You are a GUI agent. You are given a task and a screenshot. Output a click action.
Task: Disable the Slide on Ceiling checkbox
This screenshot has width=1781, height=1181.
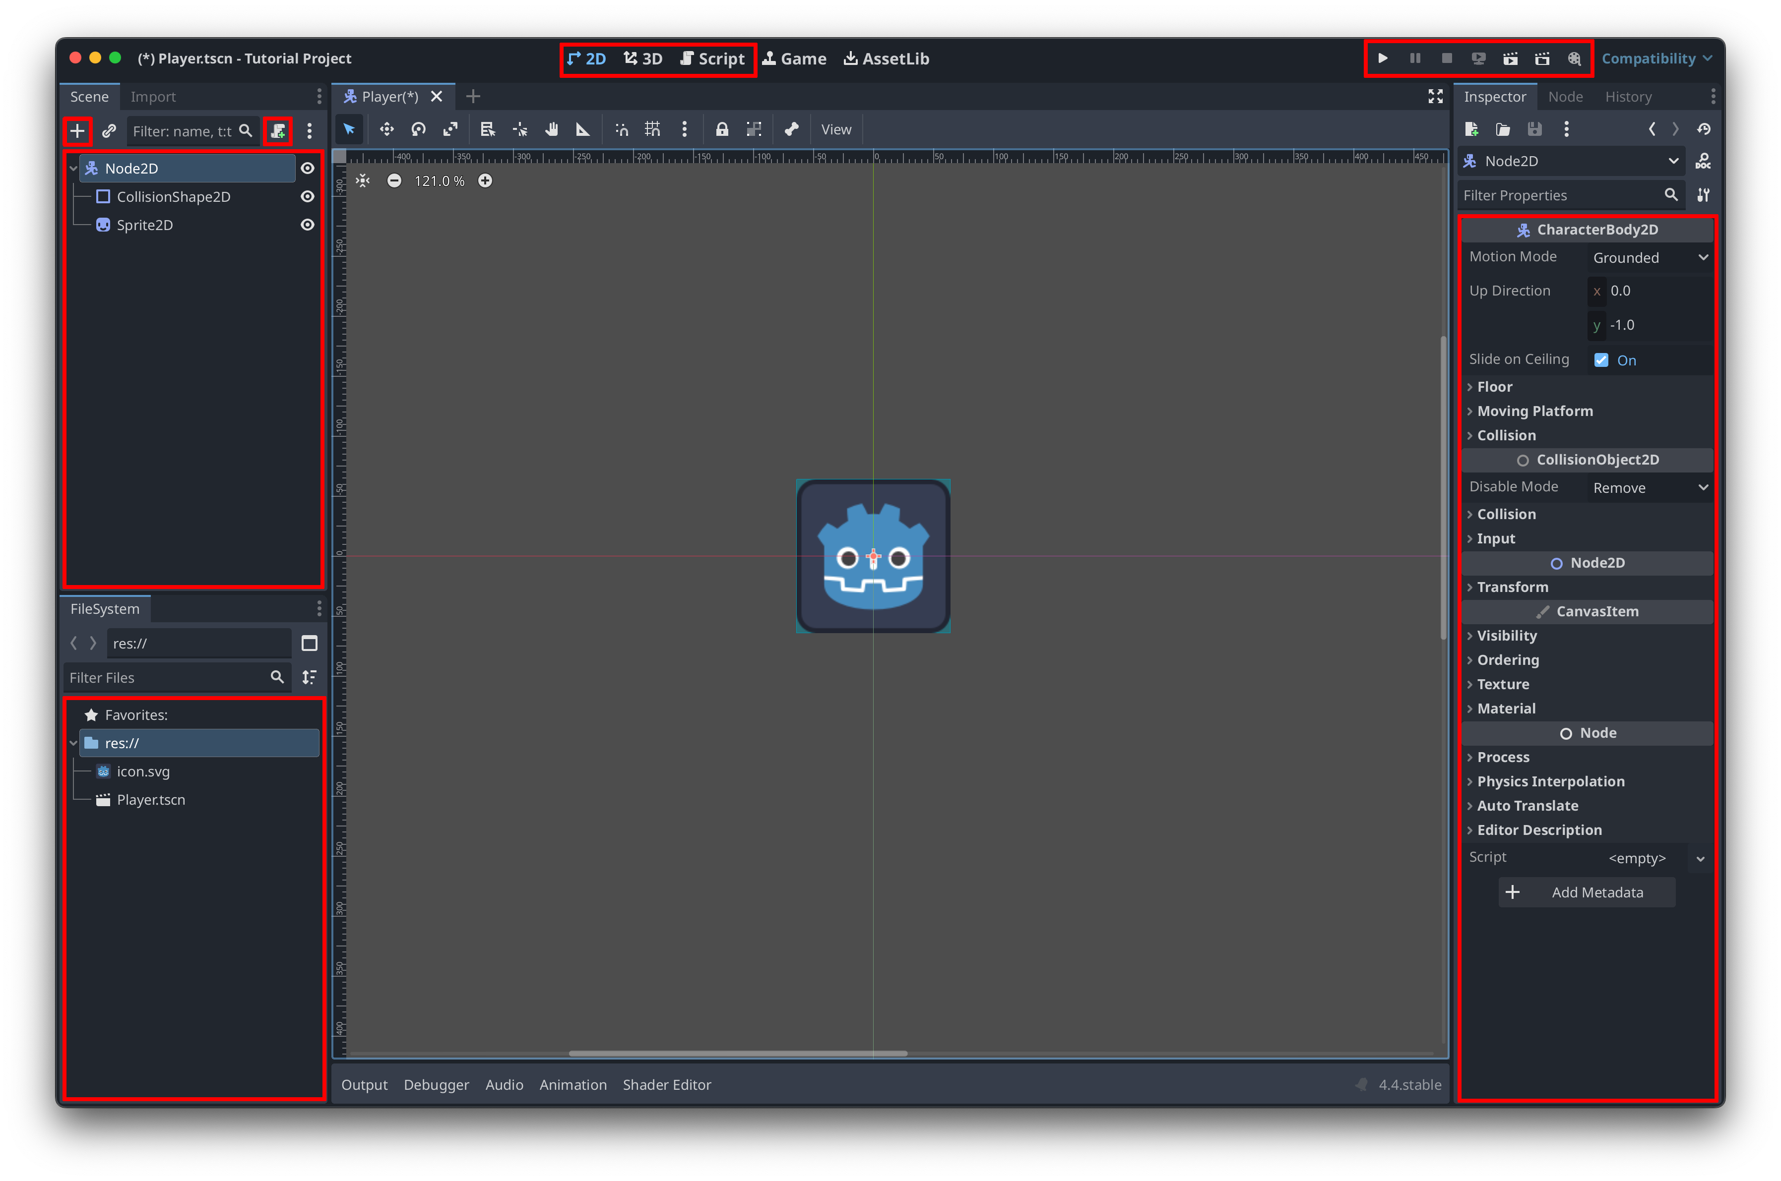tap(1600, 359)
